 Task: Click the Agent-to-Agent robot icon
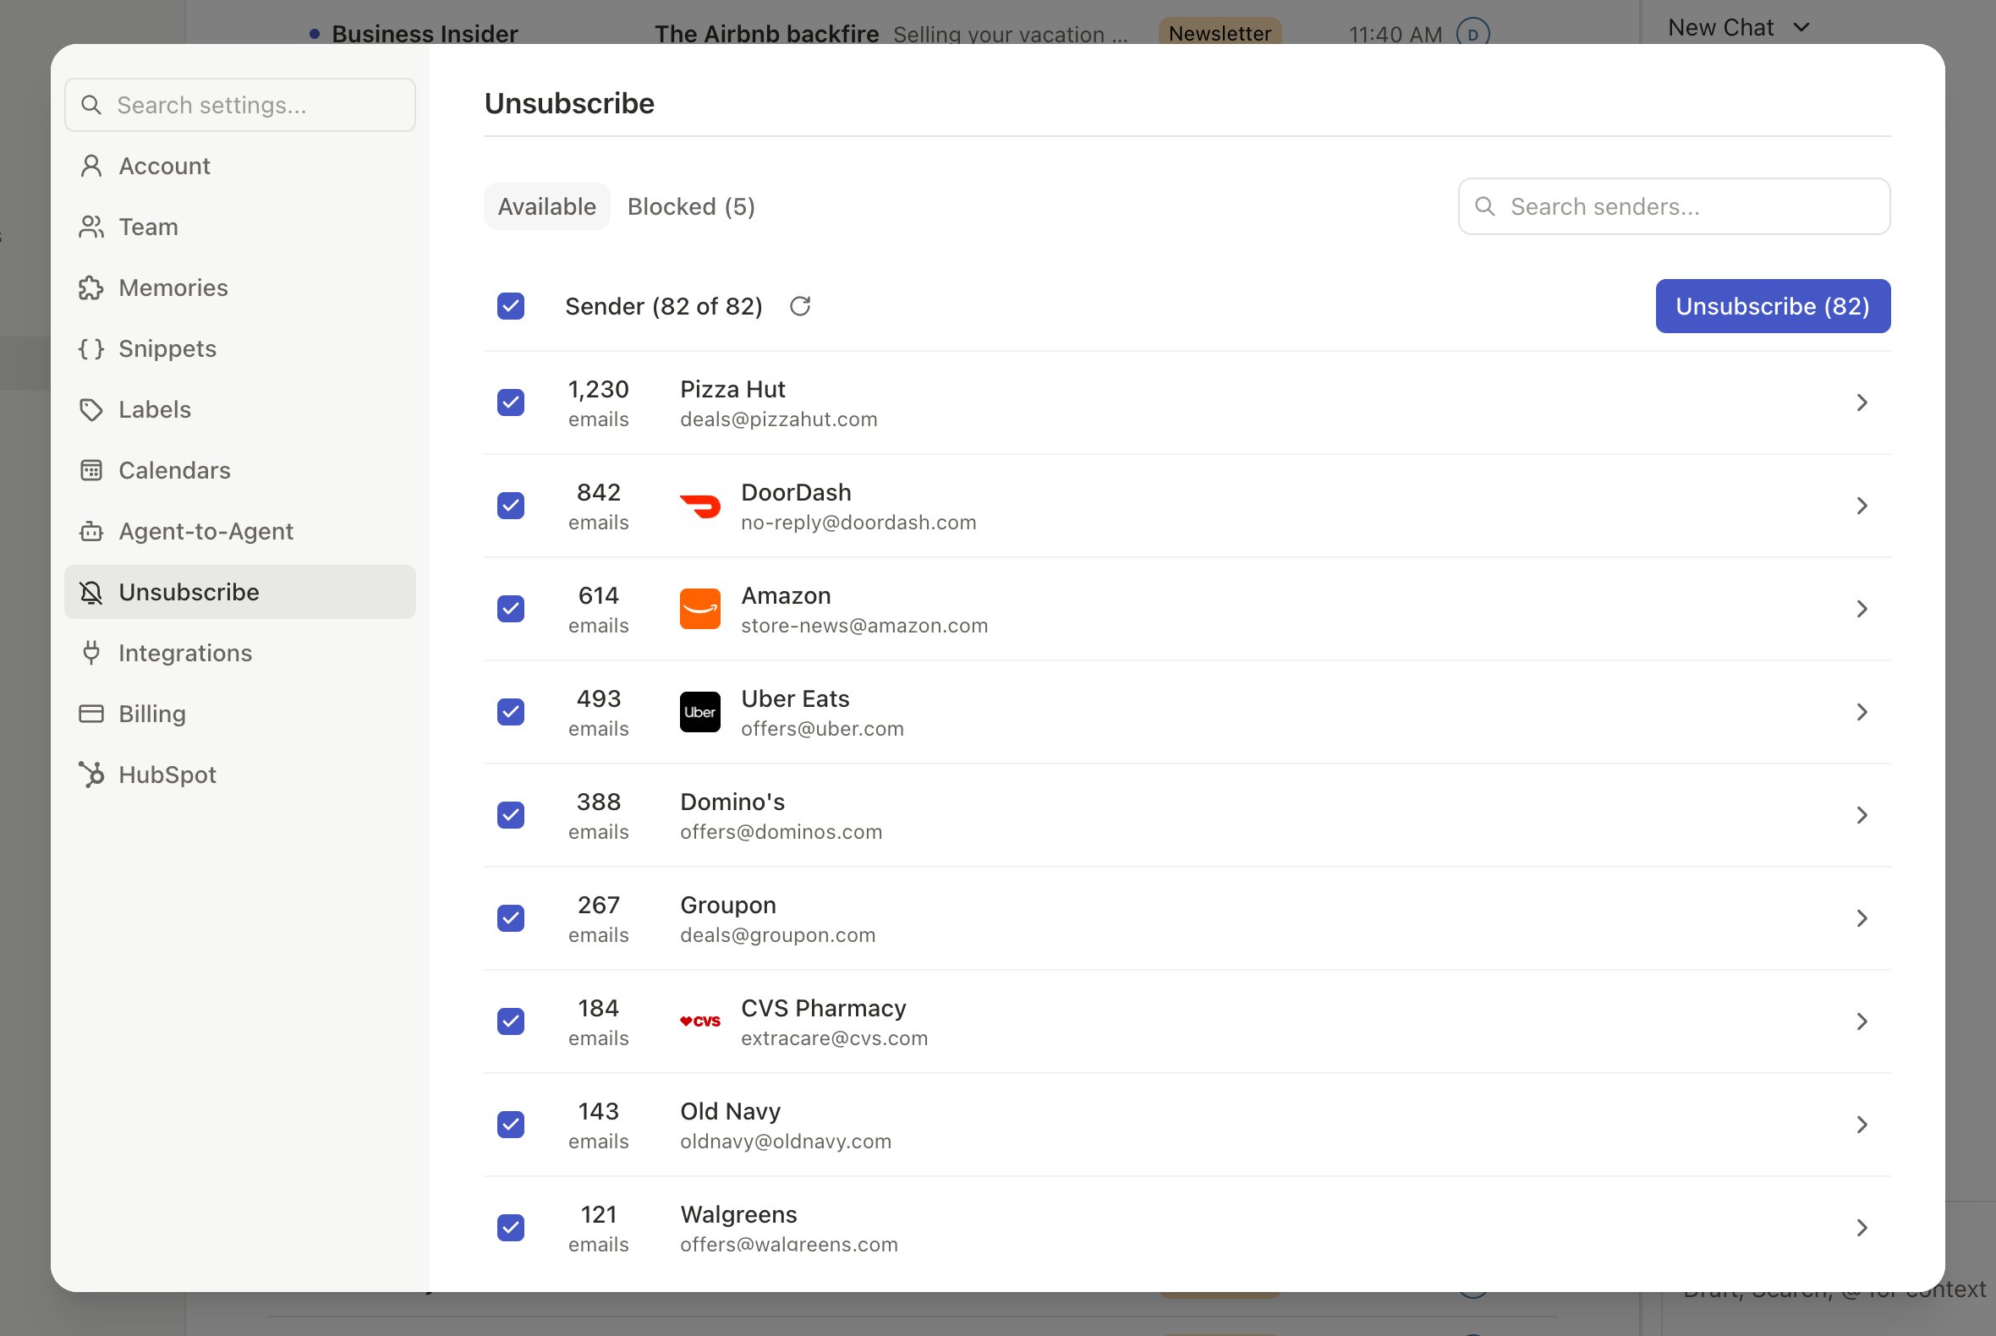click(x=91, y=532)
